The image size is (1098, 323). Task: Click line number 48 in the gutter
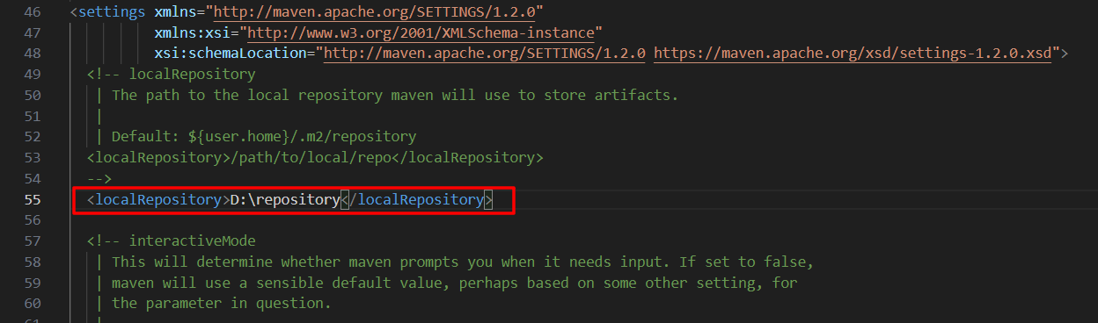pos(33,54)
